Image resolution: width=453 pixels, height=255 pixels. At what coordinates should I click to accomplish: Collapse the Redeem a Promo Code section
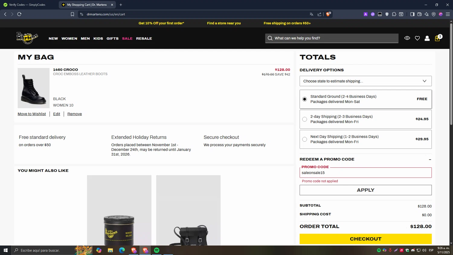(x=430, y=159)
